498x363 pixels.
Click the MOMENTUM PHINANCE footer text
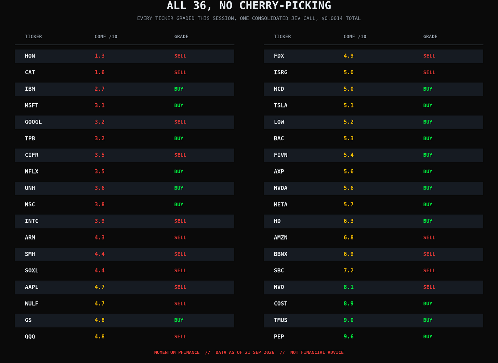pyautogui.click(x=177, y=352)
